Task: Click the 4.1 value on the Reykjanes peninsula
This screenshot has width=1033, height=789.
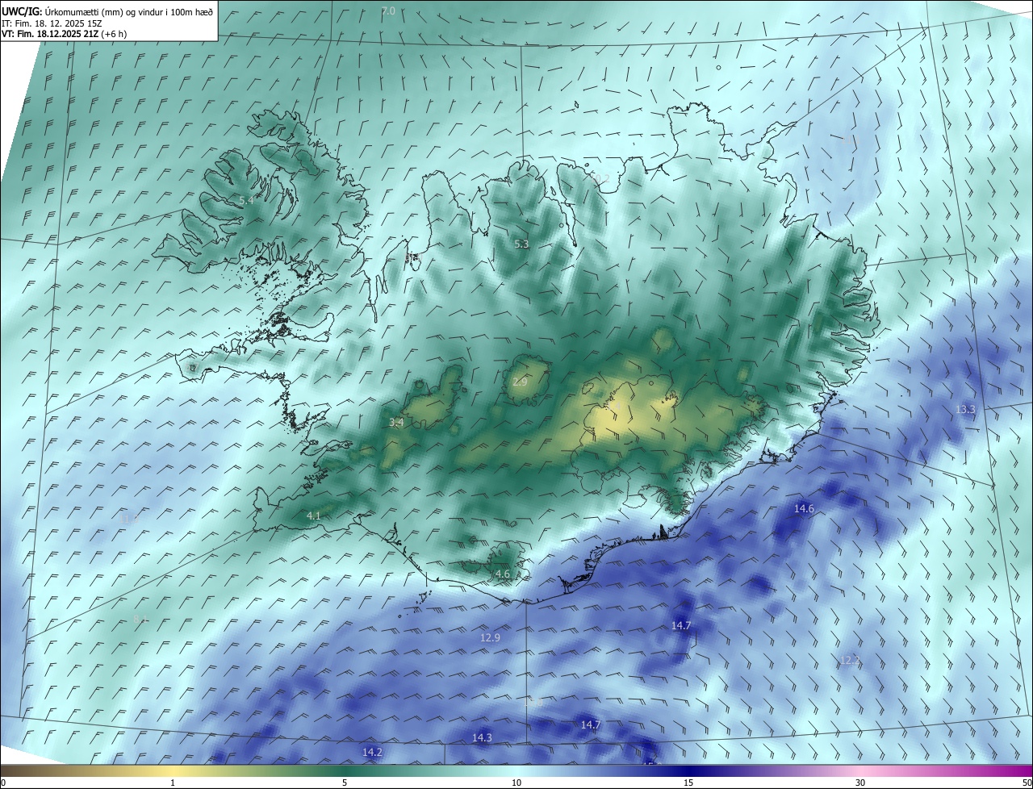Action: point(314,516)
